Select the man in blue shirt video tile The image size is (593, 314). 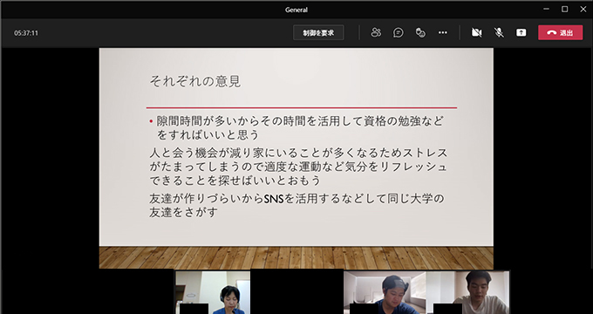point(385,292)
